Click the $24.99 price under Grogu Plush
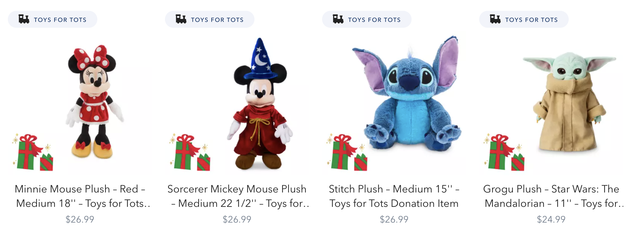Image resolution: width=635 pixels, height=233 pixels. [x=551, y=219]
